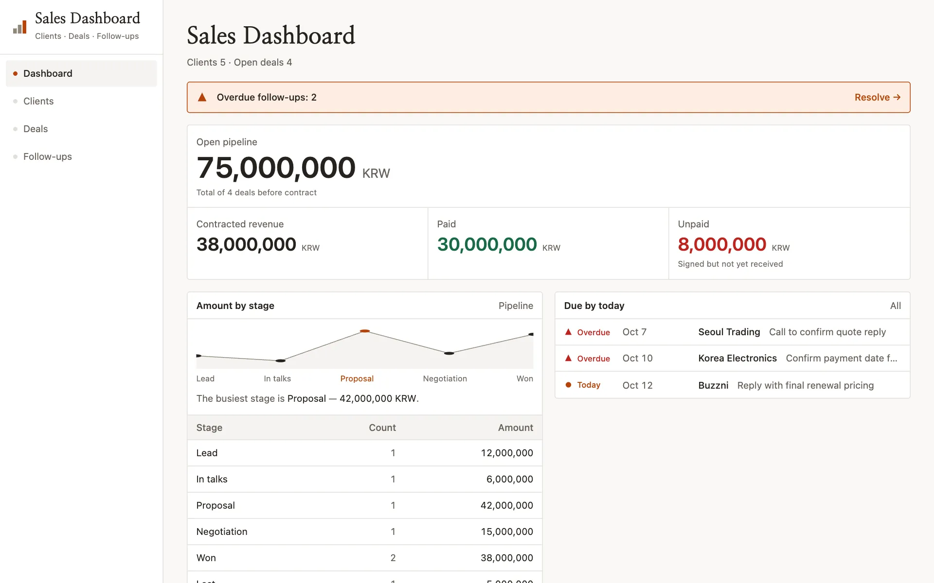Select the Proposal point on the stage chart
This screenshot has height=583, width=934.
pos(365,331)
